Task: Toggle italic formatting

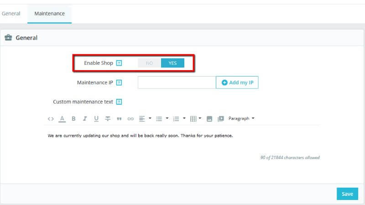Action: click(85, 119)
